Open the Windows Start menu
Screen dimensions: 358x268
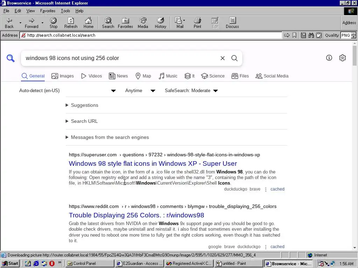(10, 263)
